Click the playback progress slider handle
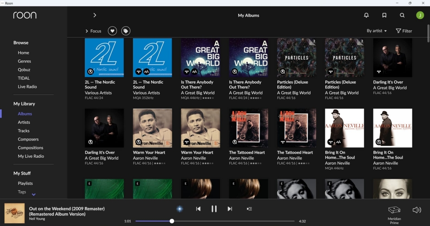The width and height of the screenshot is (430, 226). point(172,221)
